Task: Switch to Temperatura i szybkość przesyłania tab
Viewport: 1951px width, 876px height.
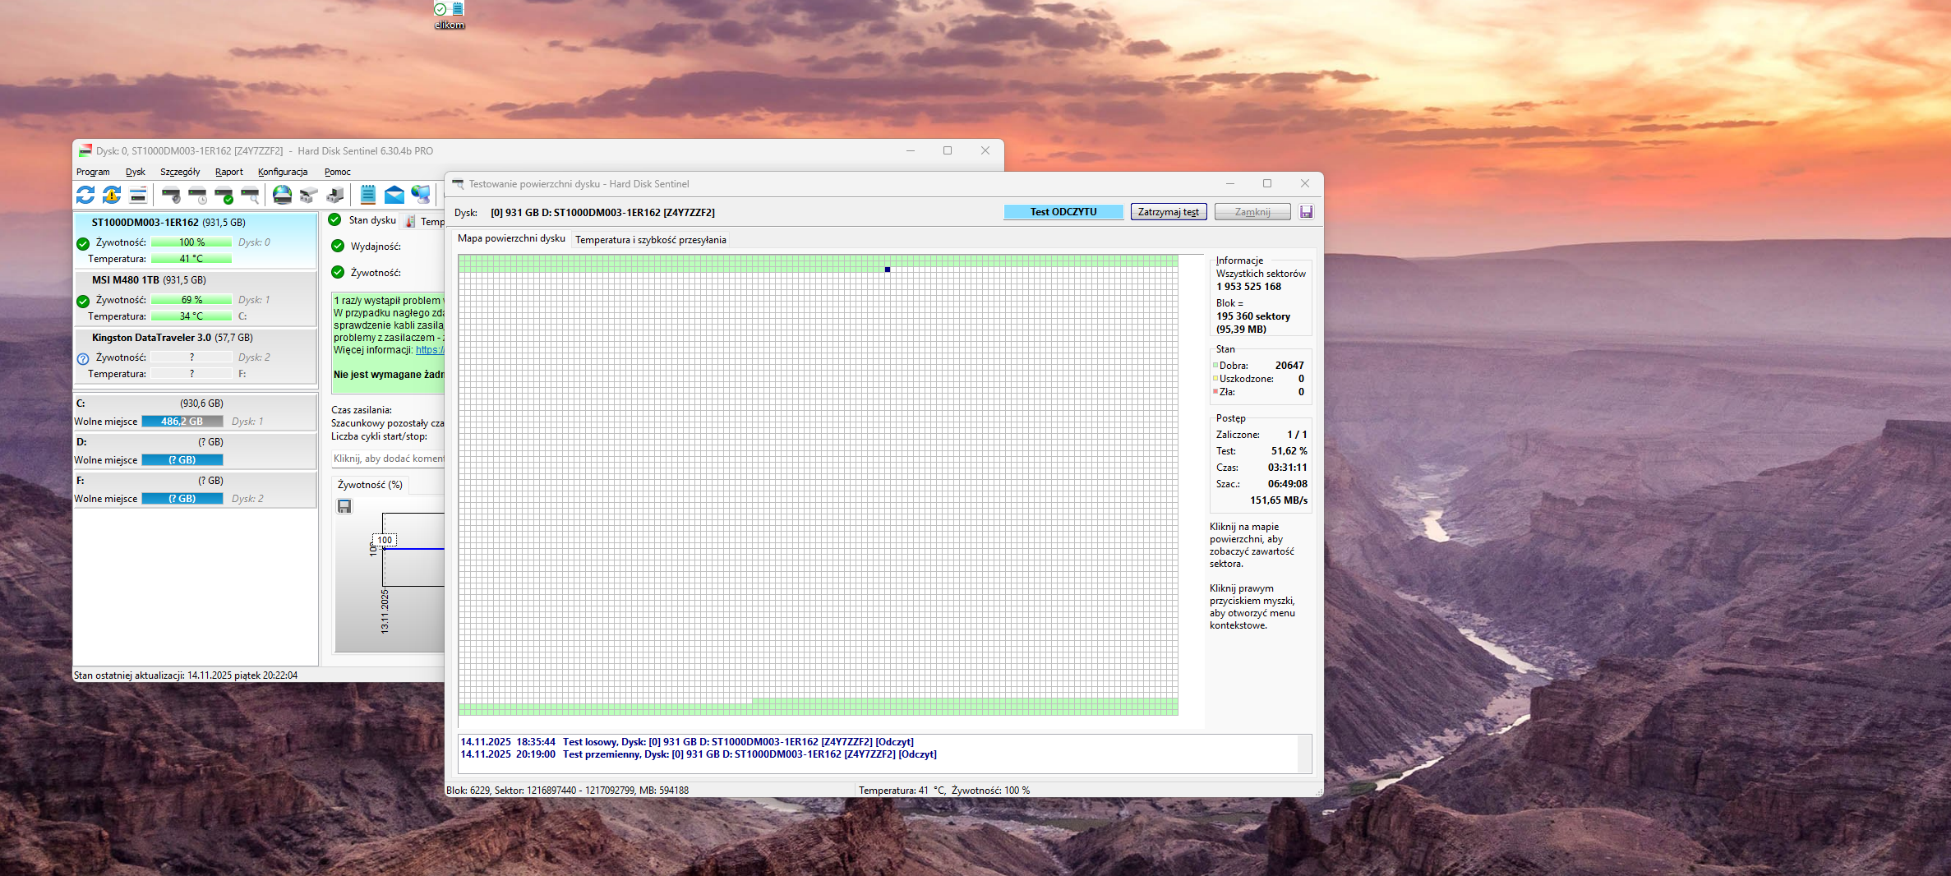Action: [650, 240]
